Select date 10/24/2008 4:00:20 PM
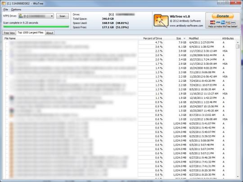Viewport: 243px width, 182px height. [x=203, y=68]
